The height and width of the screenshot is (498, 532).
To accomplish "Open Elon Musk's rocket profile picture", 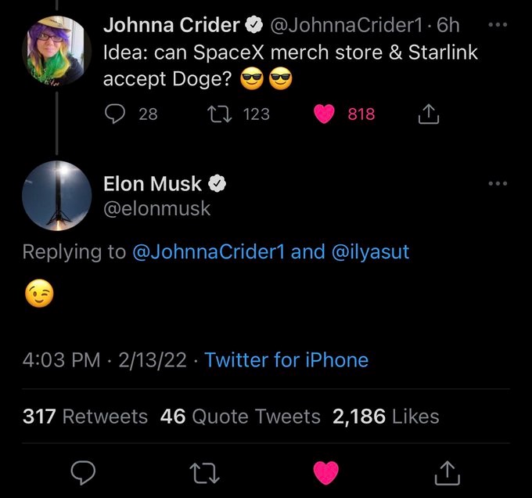I will click(56, 196).
